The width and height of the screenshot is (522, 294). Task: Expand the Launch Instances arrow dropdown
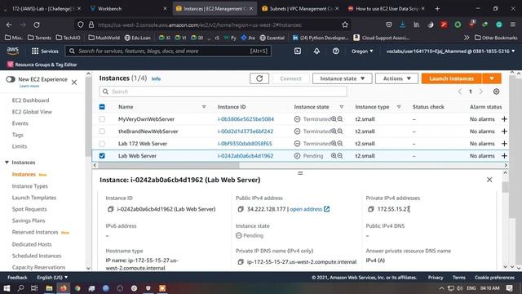point(492,78)
